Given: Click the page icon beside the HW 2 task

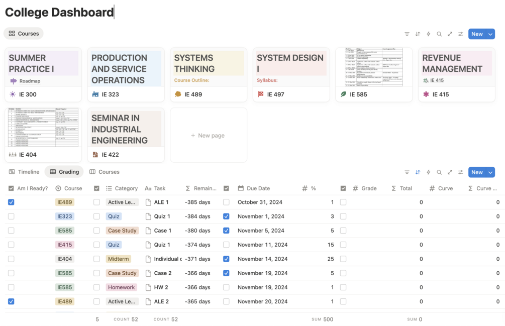Looking at the screenshot, I should [148, 287].
